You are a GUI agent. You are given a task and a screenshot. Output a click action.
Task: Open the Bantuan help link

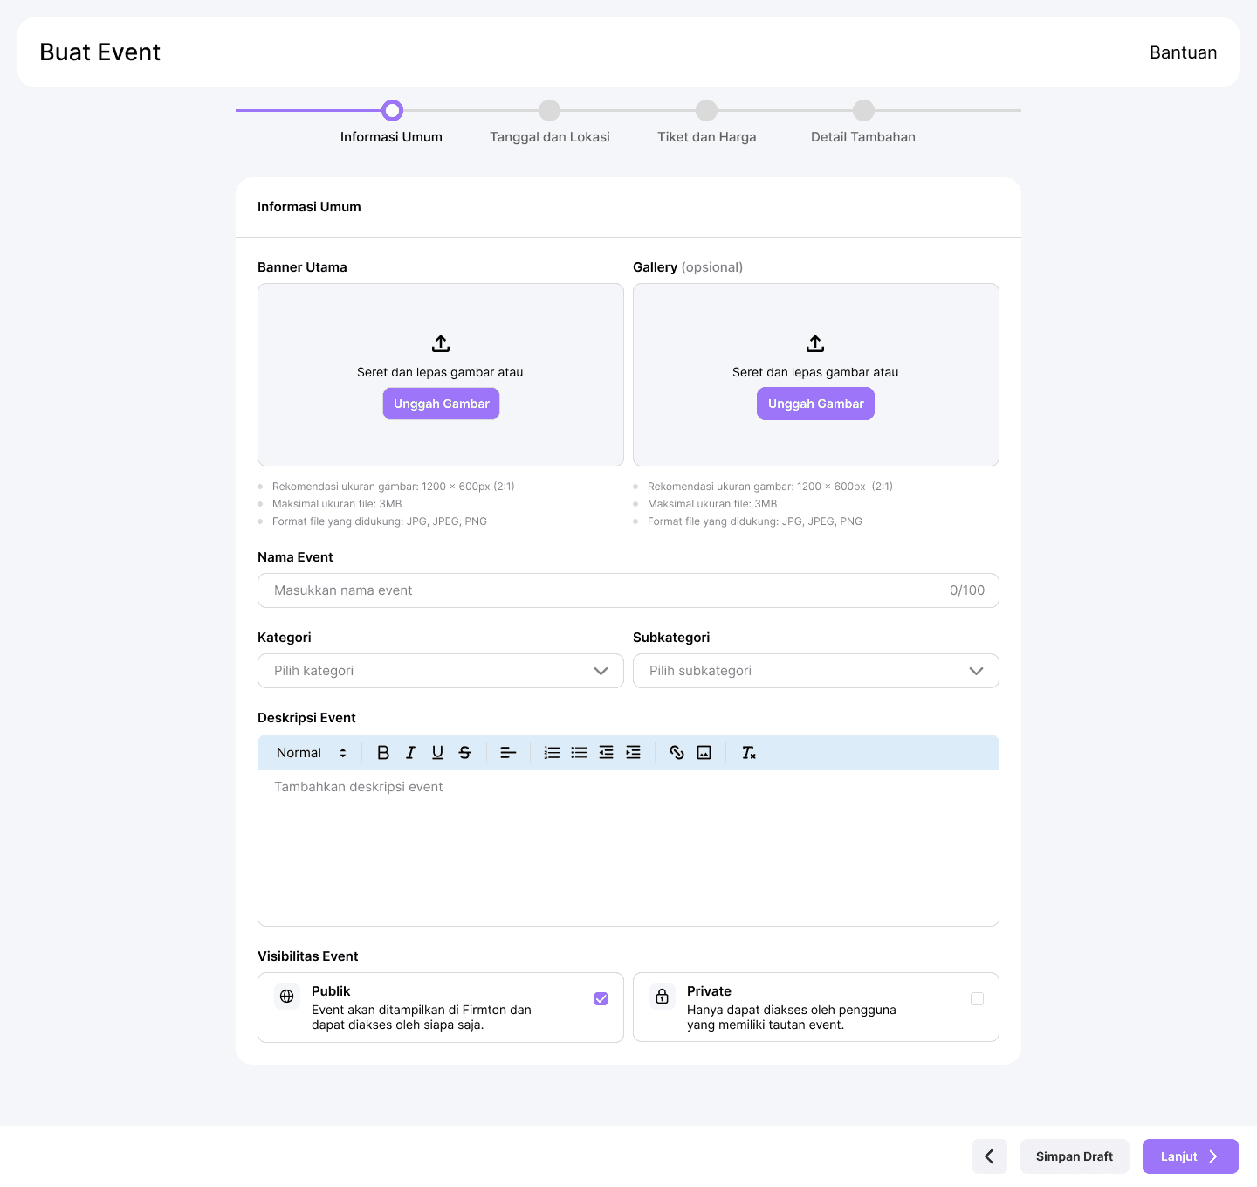[x=1183, y=52]
